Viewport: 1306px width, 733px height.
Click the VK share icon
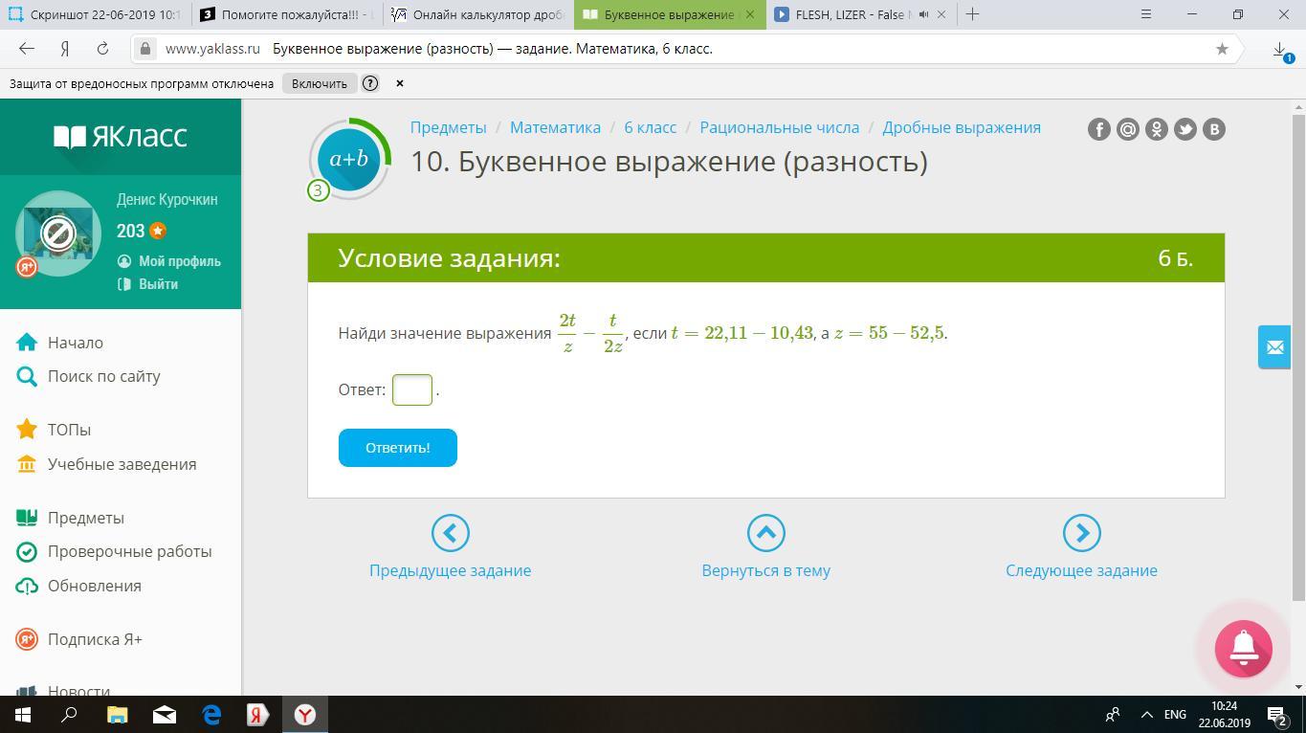1213,129
